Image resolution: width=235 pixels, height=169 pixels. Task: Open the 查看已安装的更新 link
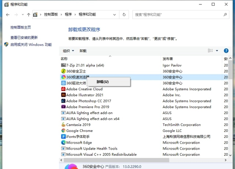click(x=24, y=37)
